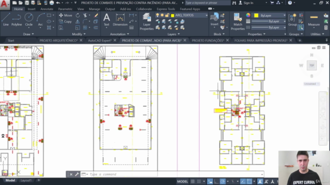Image resolution: width=330 pixels, height=185 pixels.
Task: Click the yellow layer color swatch
Action: pyautogui.click(x=173, y=15)
